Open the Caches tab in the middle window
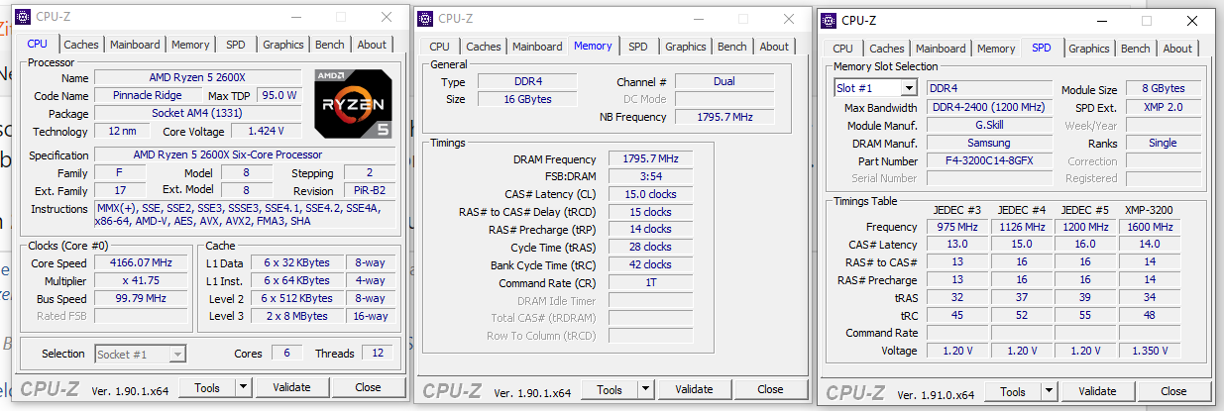This screenshot has width=1224, height=411. pyautogui.click(x=484, y=47)
